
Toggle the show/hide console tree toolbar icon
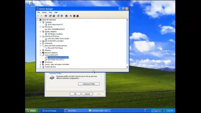(x=46, y=16)
